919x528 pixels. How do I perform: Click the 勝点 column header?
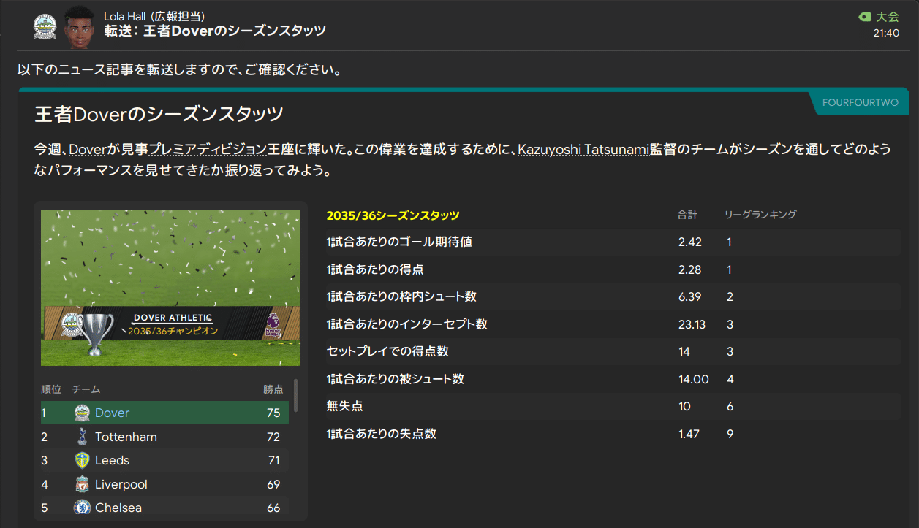[x=273, y=389]
